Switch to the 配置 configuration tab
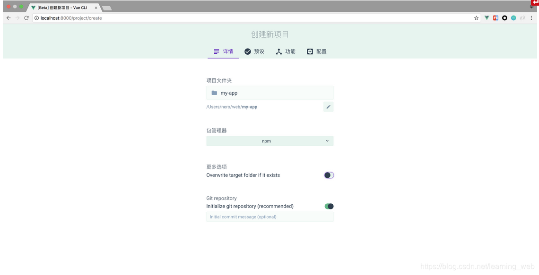 [x=317, y=51]
